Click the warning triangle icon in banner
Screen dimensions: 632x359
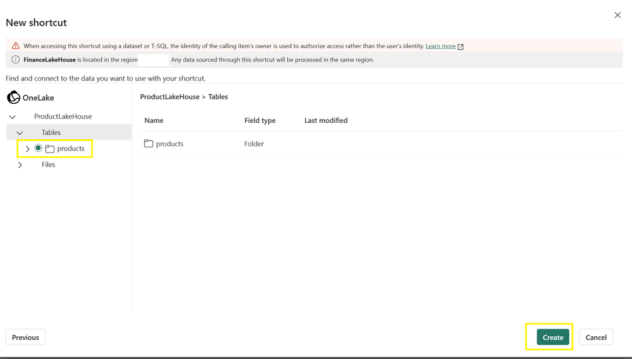[15, 46]
